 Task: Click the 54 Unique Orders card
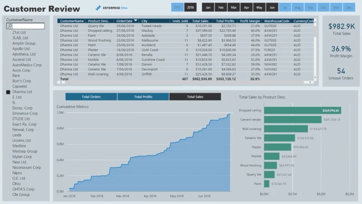[x=341, y=74]
